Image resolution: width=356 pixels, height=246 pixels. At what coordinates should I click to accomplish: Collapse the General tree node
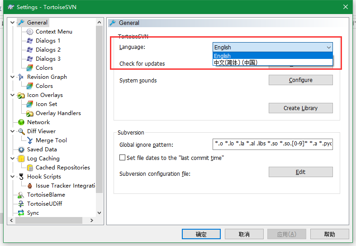13,23
